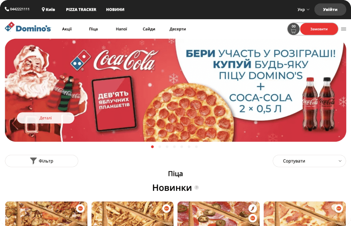Viewport: 351px width, 226px height.
Task: Select the first red carousel dot
Action: (153, 147)
